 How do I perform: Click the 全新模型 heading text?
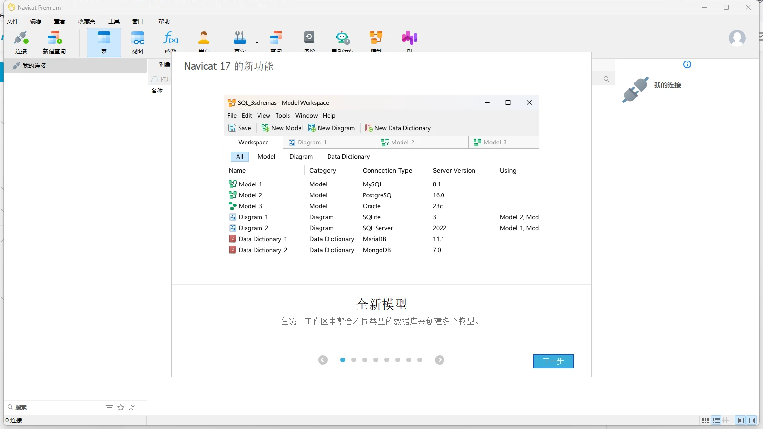(x=381, y=304)
